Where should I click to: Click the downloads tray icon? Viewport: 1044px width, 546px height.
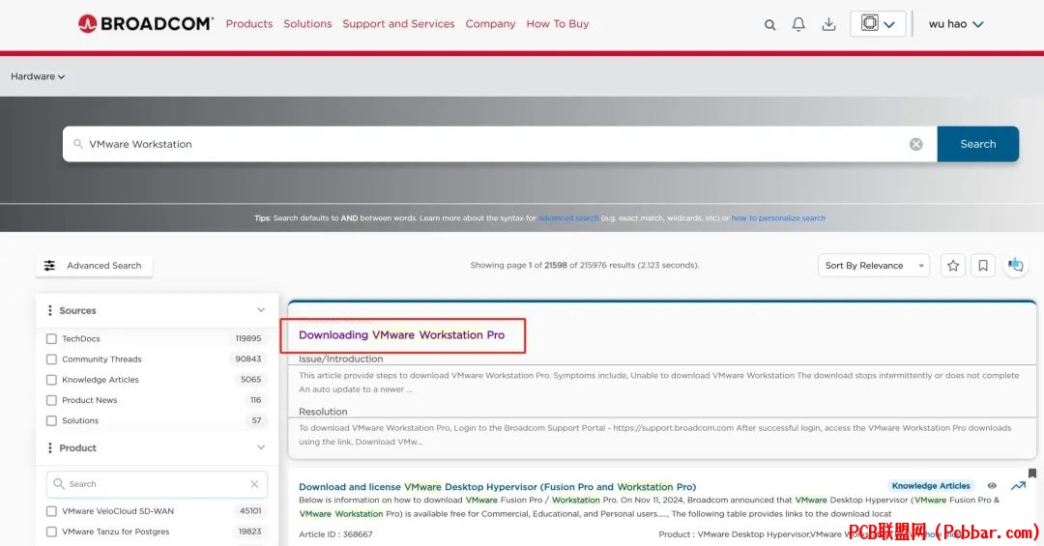pos(829,24)
